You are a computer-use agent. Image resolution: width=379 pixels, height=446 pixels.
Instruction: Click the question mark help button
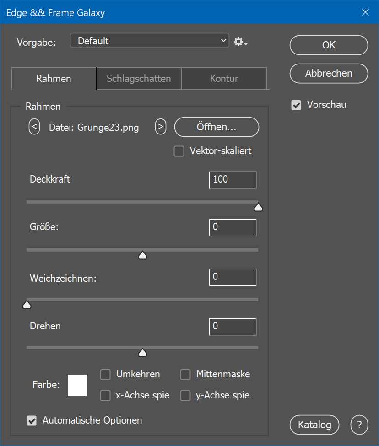tap(359, 425)
